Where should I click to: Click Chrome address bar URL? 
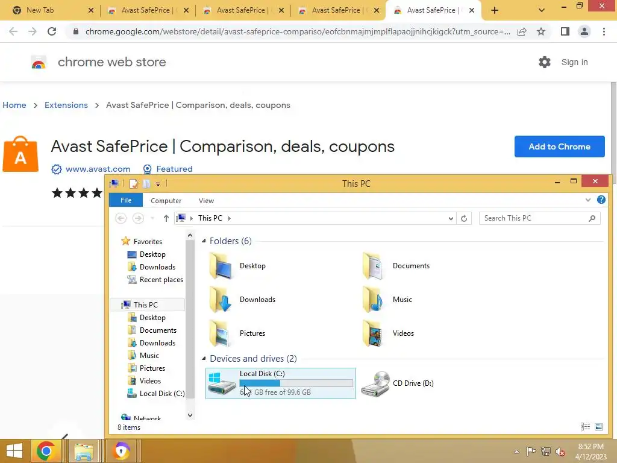tap(298, 31)
